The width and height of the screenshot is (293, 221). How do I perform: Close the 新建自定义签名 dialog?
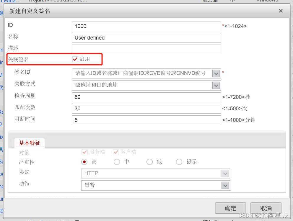[280, 11]
